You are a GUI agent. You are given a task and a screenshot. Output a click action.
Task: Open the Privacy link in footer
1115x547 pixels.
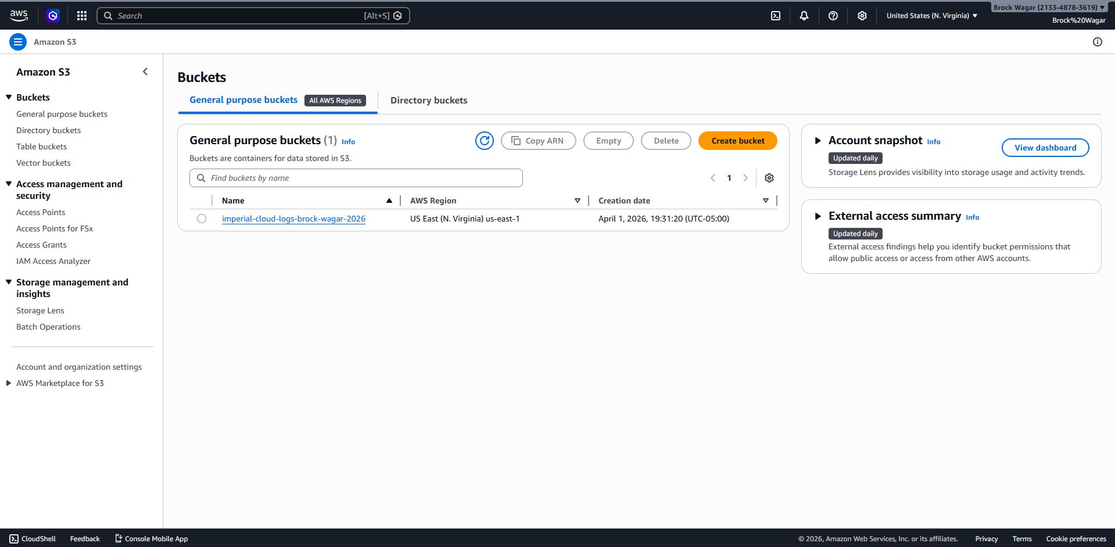pyautogui.click(x=987, y=539)
